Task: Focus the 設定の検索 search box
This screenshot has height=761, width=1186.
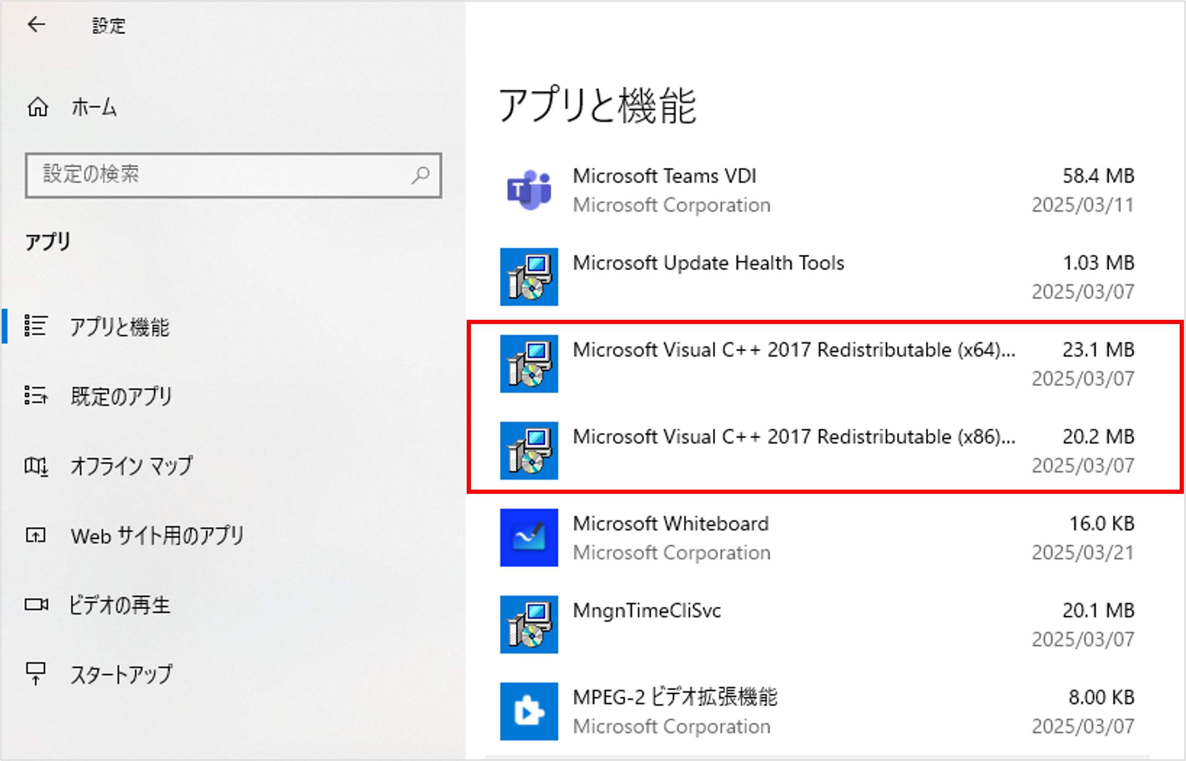Action: pos(233,175)
